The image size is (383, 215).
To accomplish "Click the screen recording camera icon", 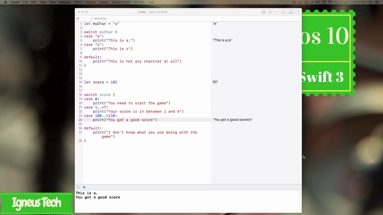I will (x=300, y=2).
